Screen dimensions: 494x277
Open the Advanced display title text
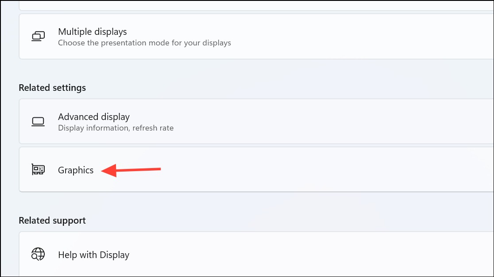(x=93, y=117)
